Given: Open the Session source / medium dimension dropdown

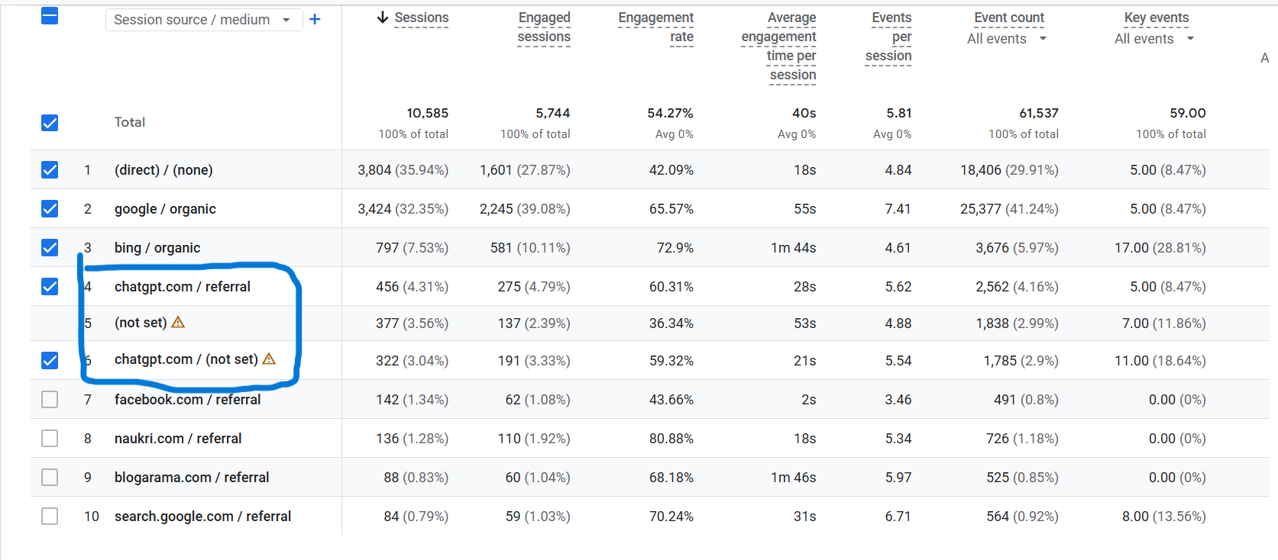Looking at the screenshot, I should 203,20.
